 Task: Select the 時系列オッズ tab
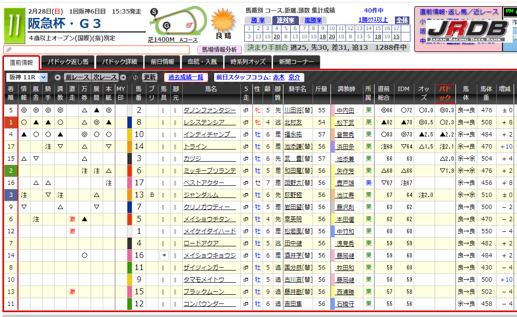[248, 62]
